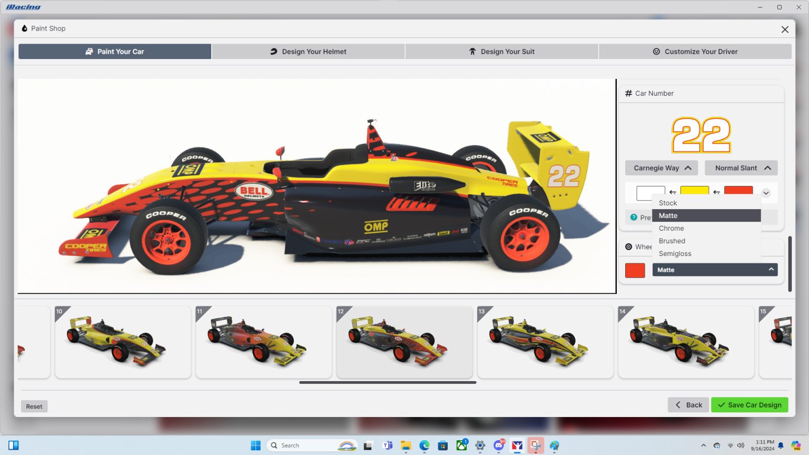The height and width of the screenshot is (455, 809).
Task: Select car design thumbnail 13
Action: 546,342
